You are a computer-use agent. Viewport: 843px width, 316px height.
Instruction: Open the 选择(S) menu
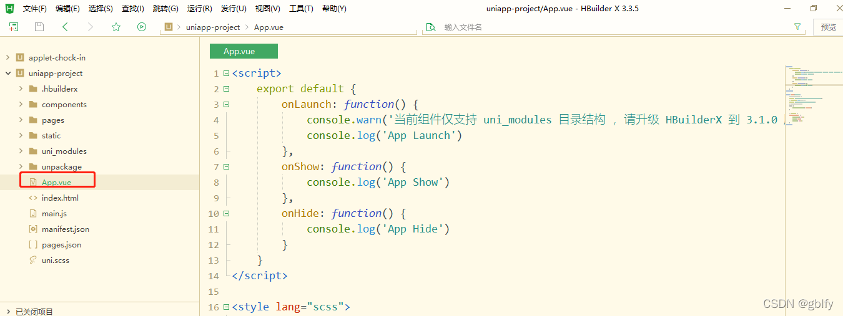click(x=101, y=9)
